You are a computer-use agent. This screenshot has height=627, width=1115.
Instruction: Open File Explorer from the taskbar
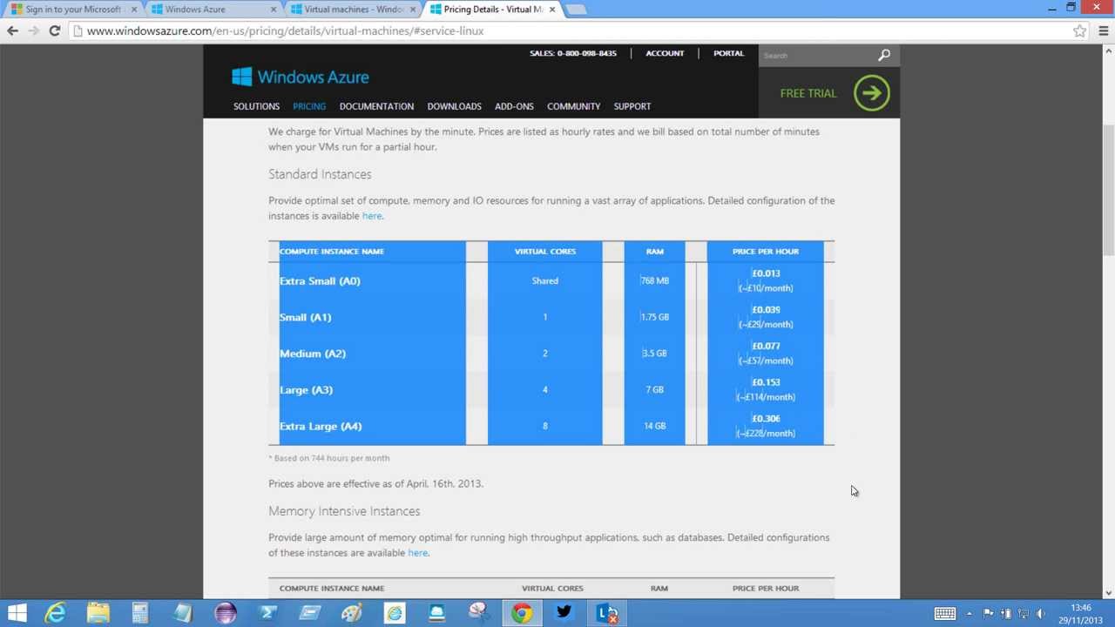(98, 613)
